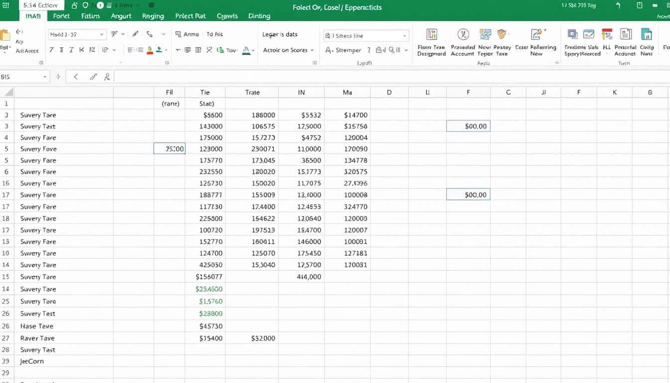Click the Tov green icon
This screenshot has height=383, width=670.
220,50
